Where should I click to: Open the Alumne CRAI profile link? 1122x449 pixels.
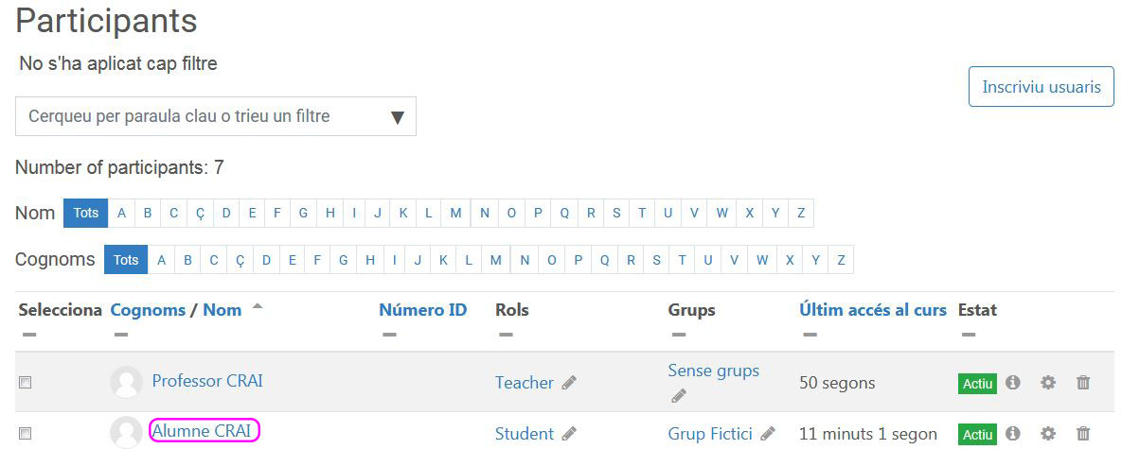pos(203,431)
